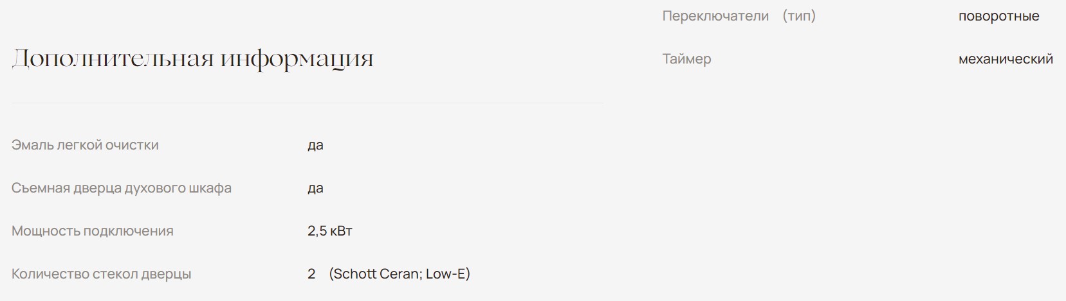Click the "кВт" unit text
1066x301 pixels.
click(341, 231)
